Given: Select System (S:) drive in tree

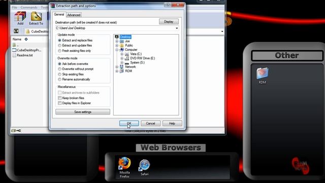Looking at the screenshot, I should (137, 63).
